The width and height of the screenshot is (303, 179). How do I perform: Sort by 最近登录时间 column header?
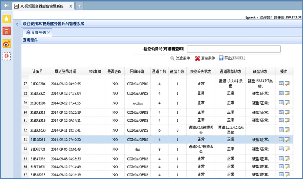tap(66, 71)
